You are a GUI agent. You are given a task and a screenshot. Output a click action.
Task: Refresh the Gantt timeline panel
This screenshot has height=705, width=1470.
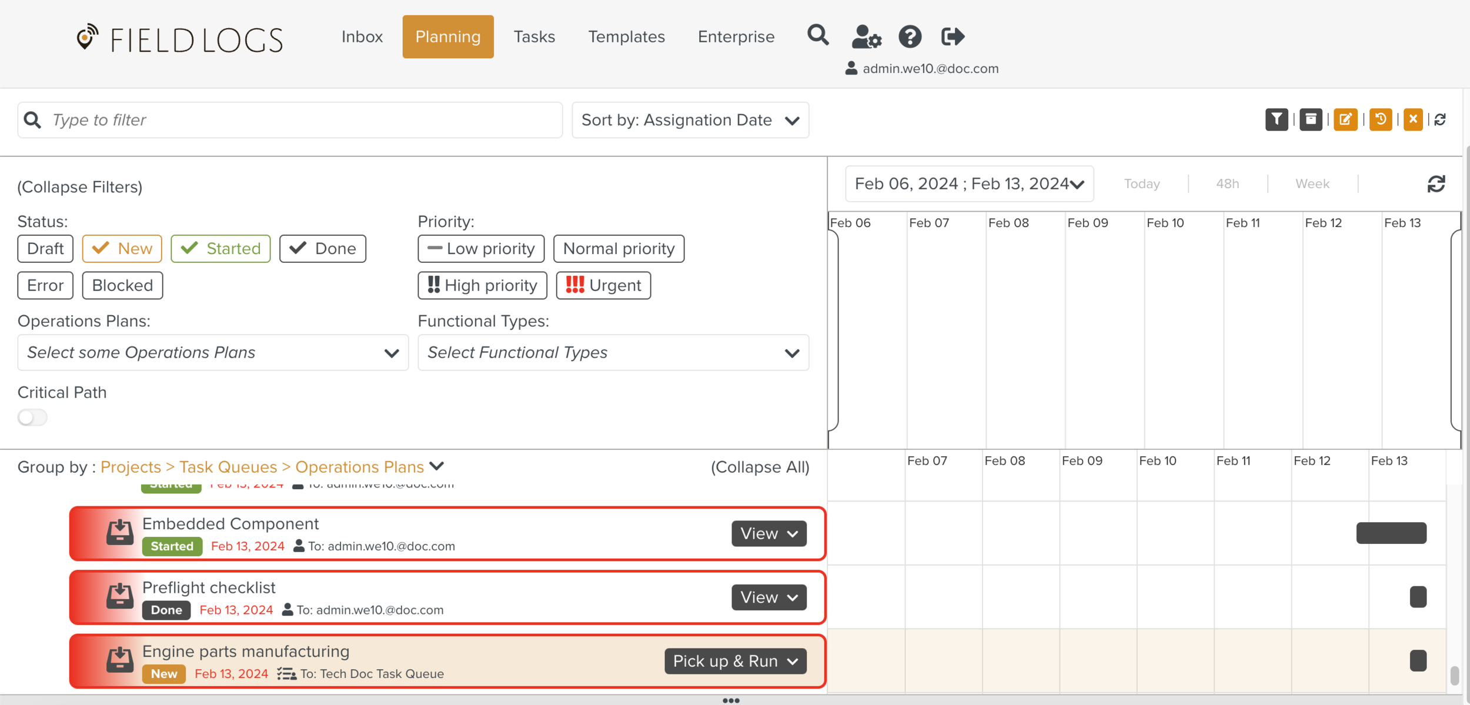(x=1436, y=184)
